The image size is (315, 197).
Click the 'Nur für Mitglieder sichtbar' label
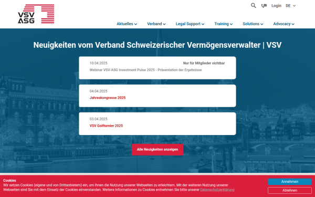click(x=204, y=63)
